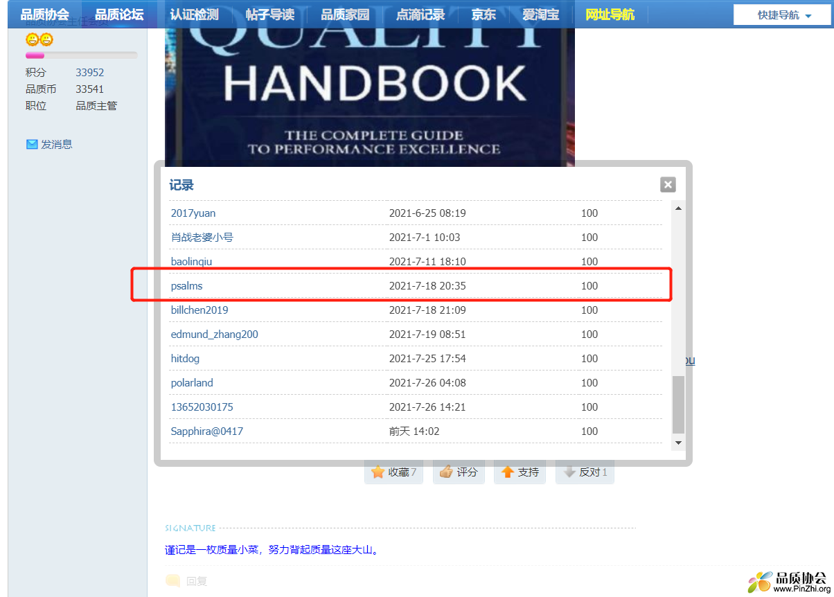This screenshot has width=834, height=597.
Task: Click the second smiley face rank icon
Action: 46,39
